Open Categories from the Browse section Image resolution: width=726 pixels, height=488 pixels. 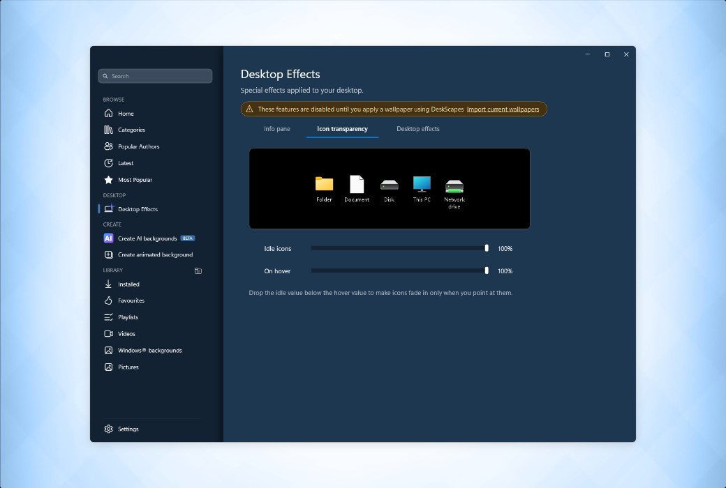[x=131, y=130]
